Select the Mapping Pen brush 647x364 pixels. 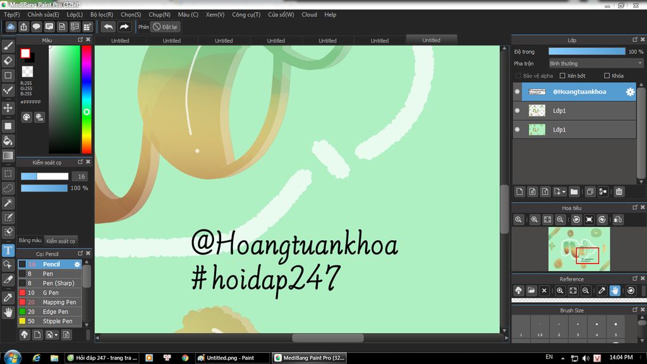[49, 302]
